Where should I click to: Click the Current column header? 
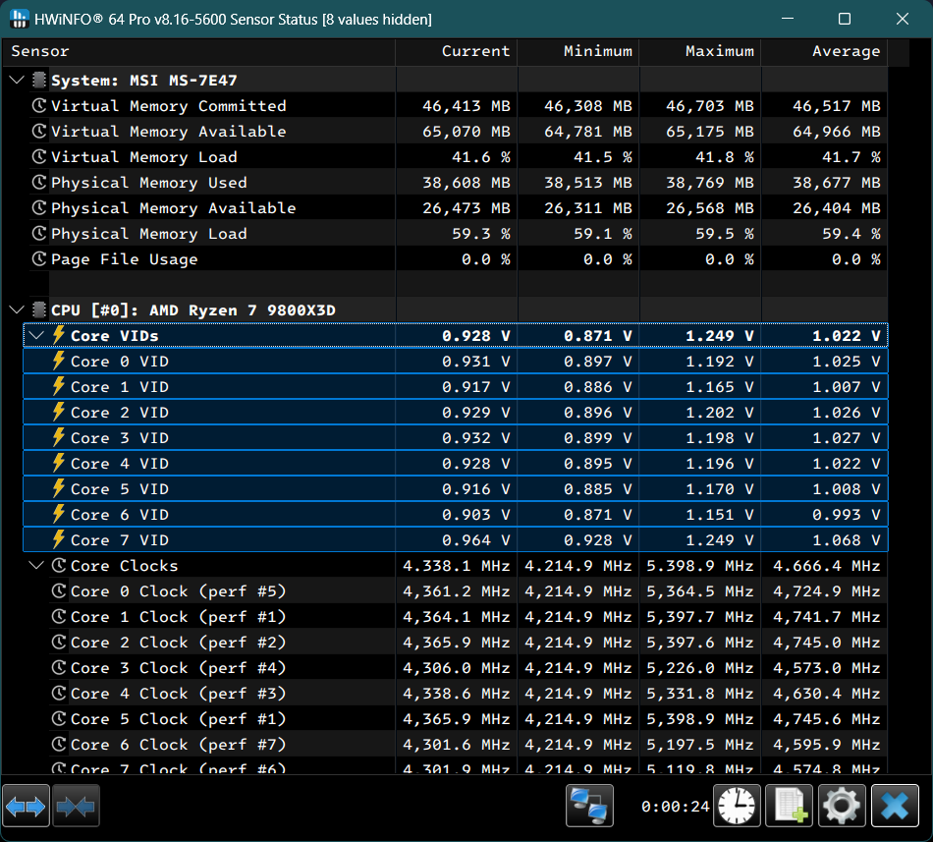click(x=457, y=52)
